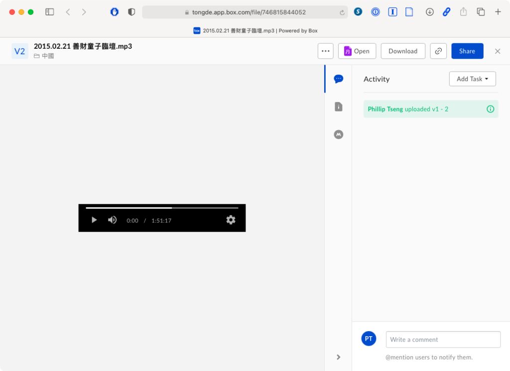Click the Write a comment field
Image resolution: width=510 pixels, height=371 pixels.
[x=443, y=340]
